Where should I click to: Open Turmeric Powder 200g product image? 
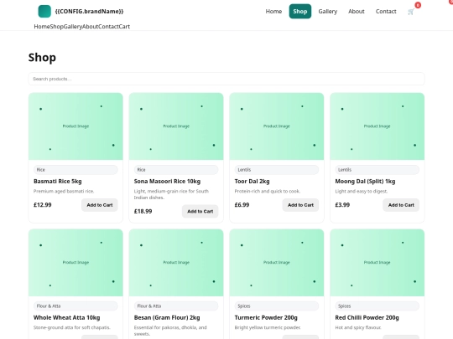click(x=277, y=263)
